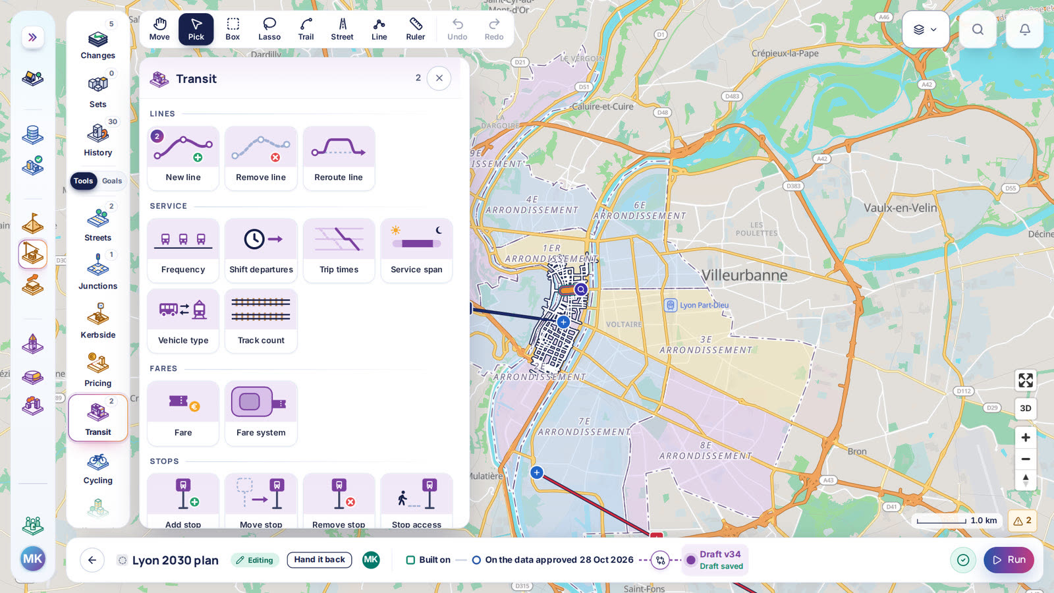Click the Editing status badge
The width and height of the screenshot is (1054, 593).
pos(255,560)
